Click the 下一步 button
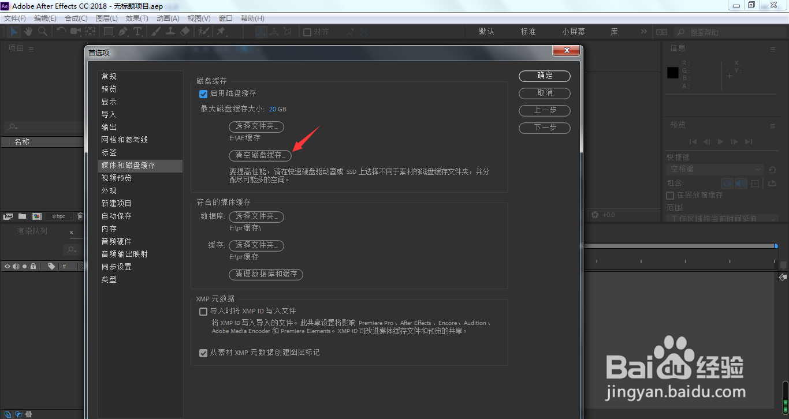 [x=545, y=128]
